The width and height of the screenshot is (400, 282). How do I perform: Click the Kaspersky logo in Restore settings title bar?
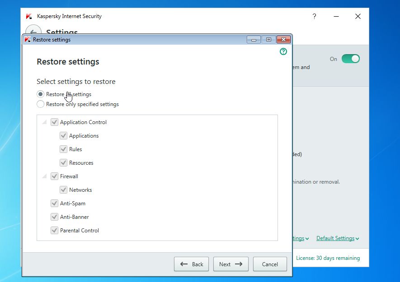tap(28, 40)
